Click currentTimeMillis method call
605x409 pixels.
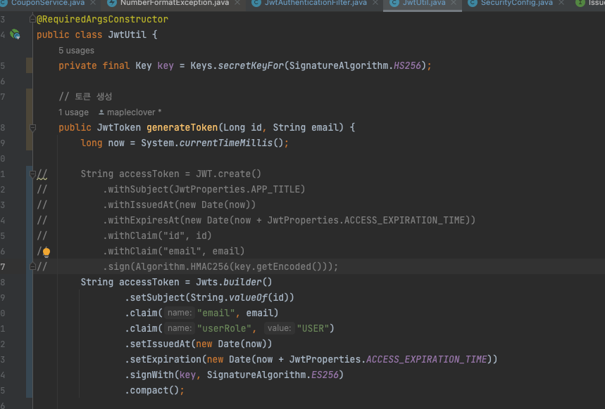pyautogui.click(x=226, y=143)
